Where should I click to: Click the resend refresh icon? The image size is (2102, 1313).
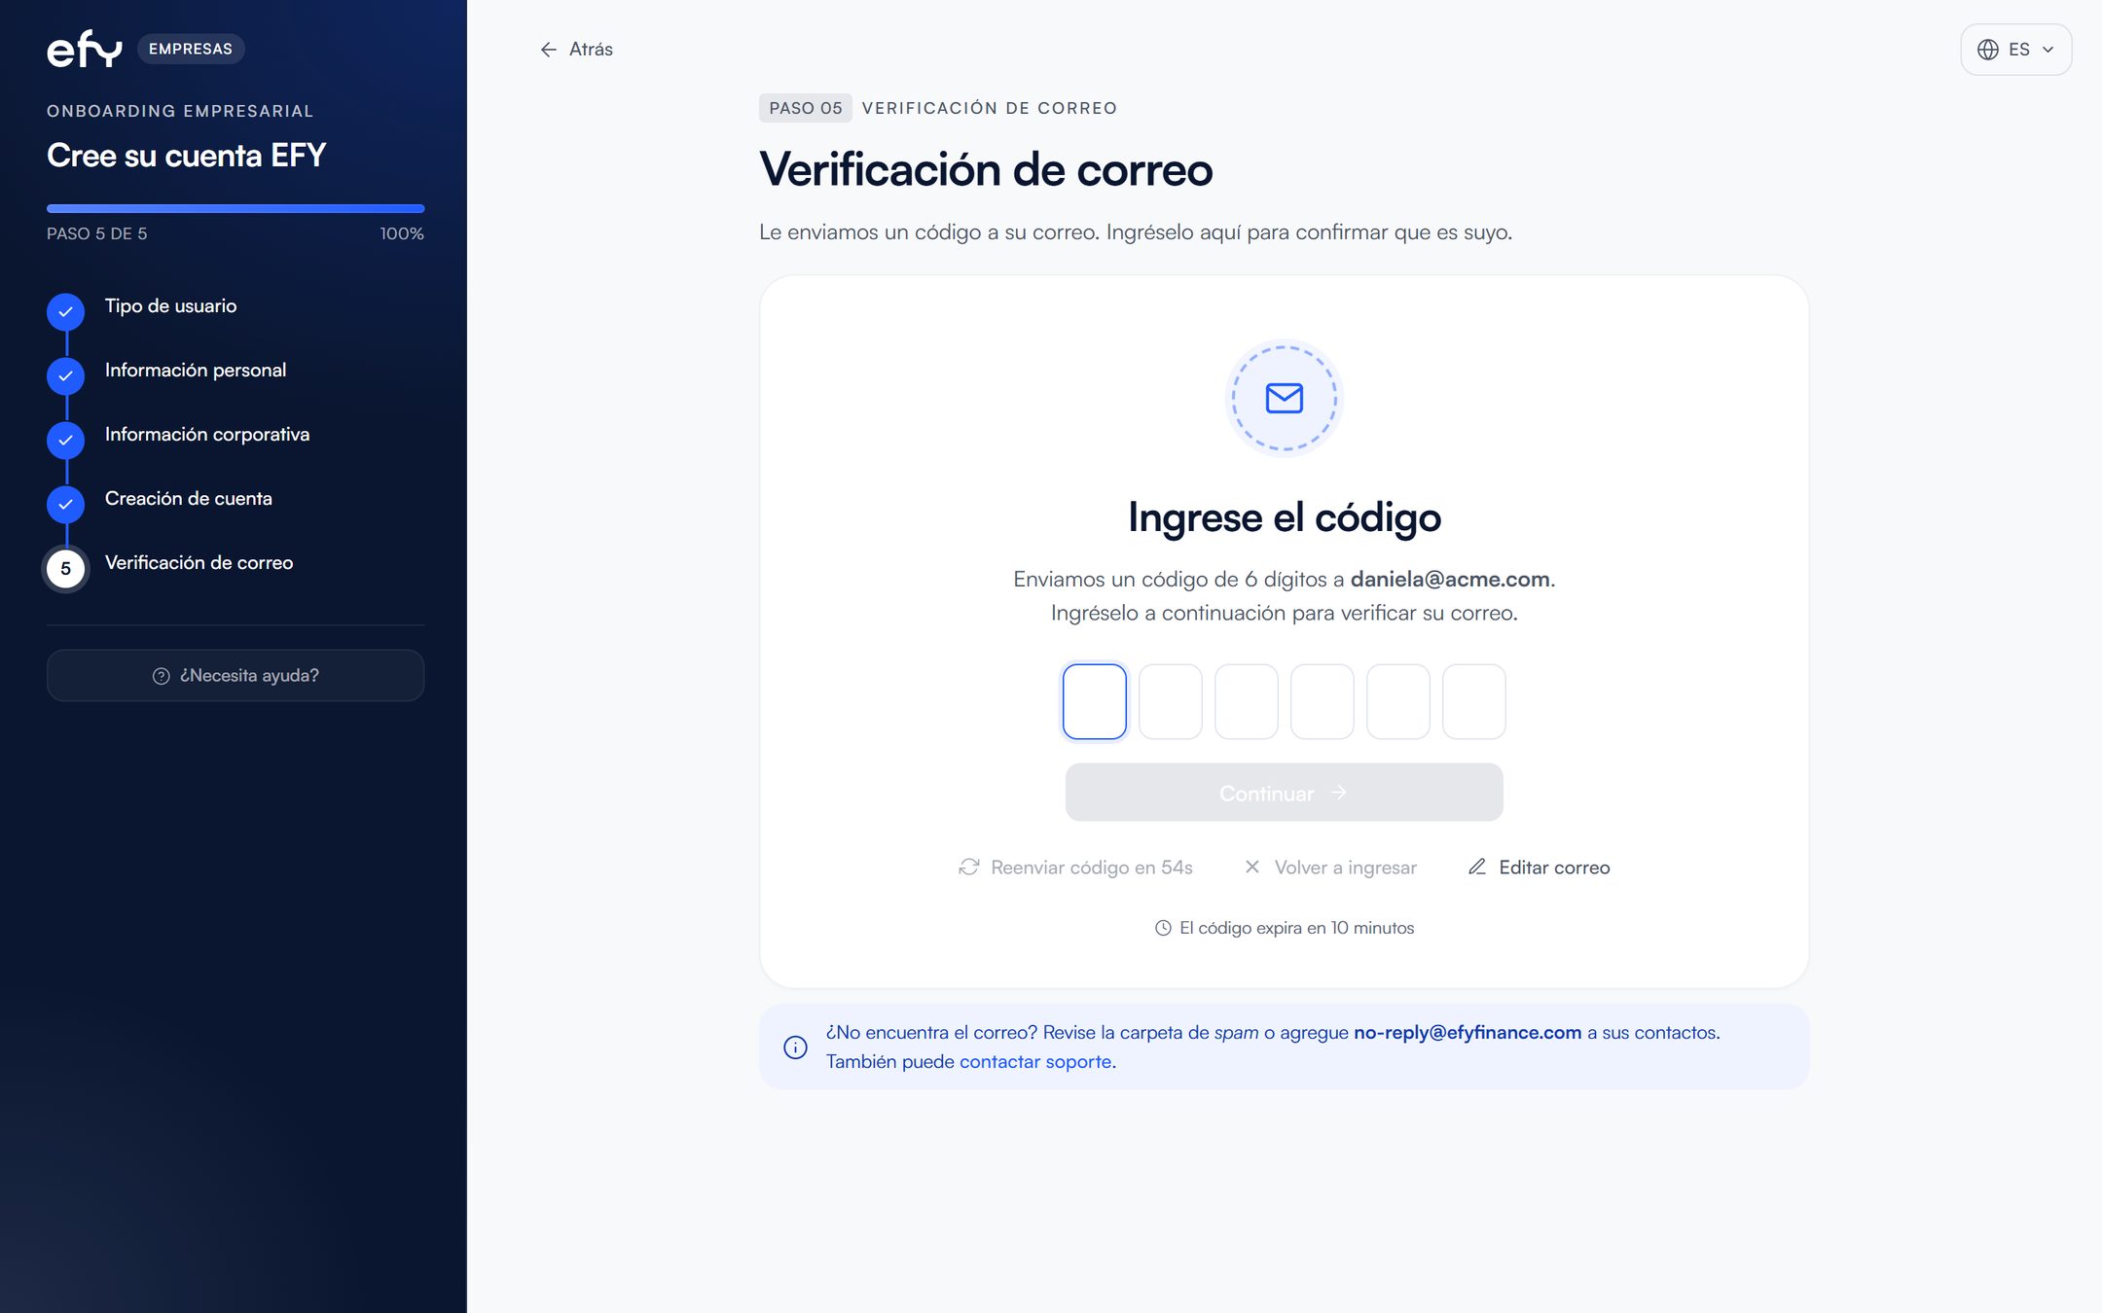[969, 867]
